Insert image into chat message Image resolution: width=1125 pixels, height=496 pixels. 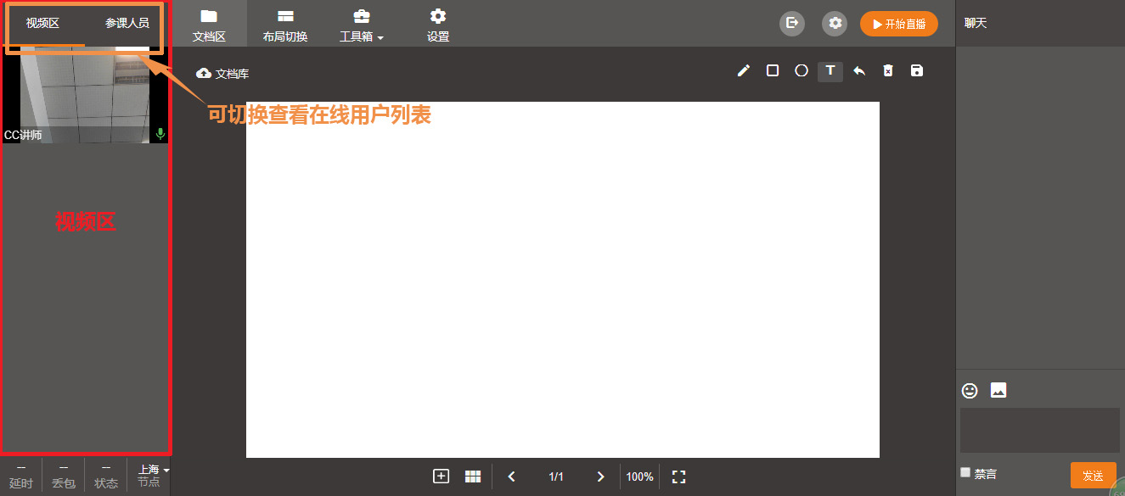point(998,391)
